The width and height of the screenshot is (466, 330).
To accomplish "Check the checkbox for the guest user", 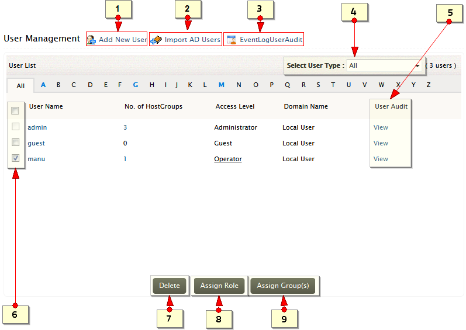I will pos(16,143).
